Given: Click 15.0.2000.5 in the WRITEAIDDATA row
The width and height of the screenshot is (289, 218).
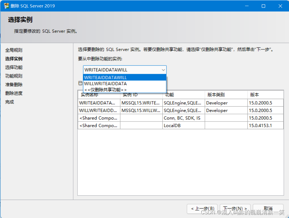Looking at the screenshot, I should tap(265, 103).
